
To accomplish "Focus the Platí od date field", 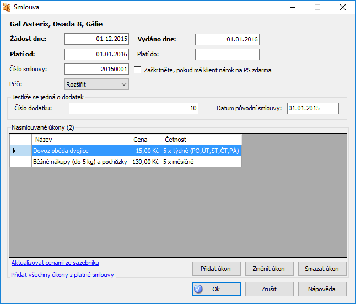I will pyautogui.click(x=96, y=54).
